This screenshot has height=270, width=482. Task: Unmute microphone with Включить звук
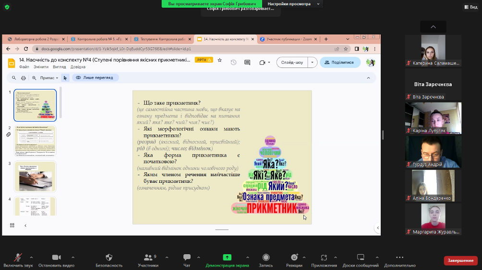tap(18, 258)
